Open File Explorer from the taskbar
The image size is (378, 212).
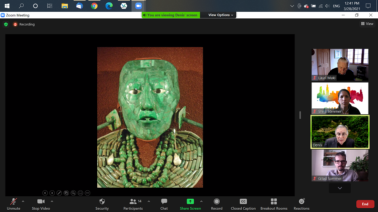(65, 6)
